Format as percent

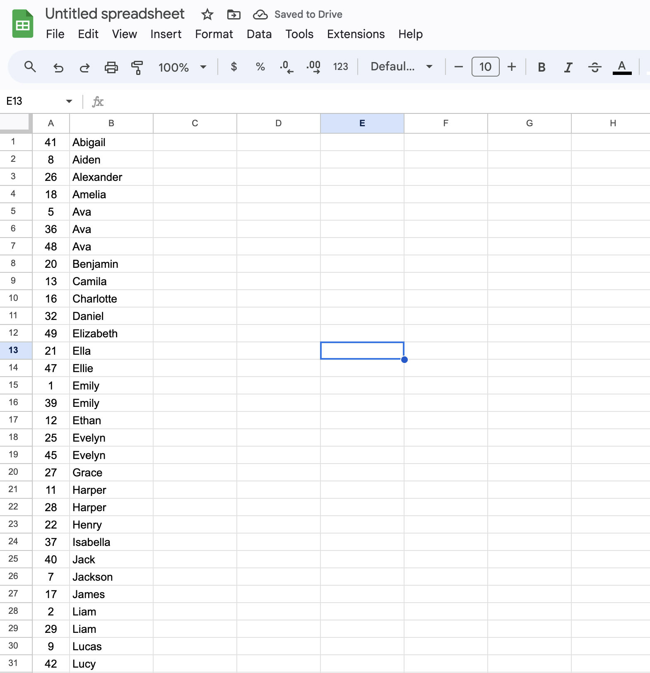click(x=260, y=67)
